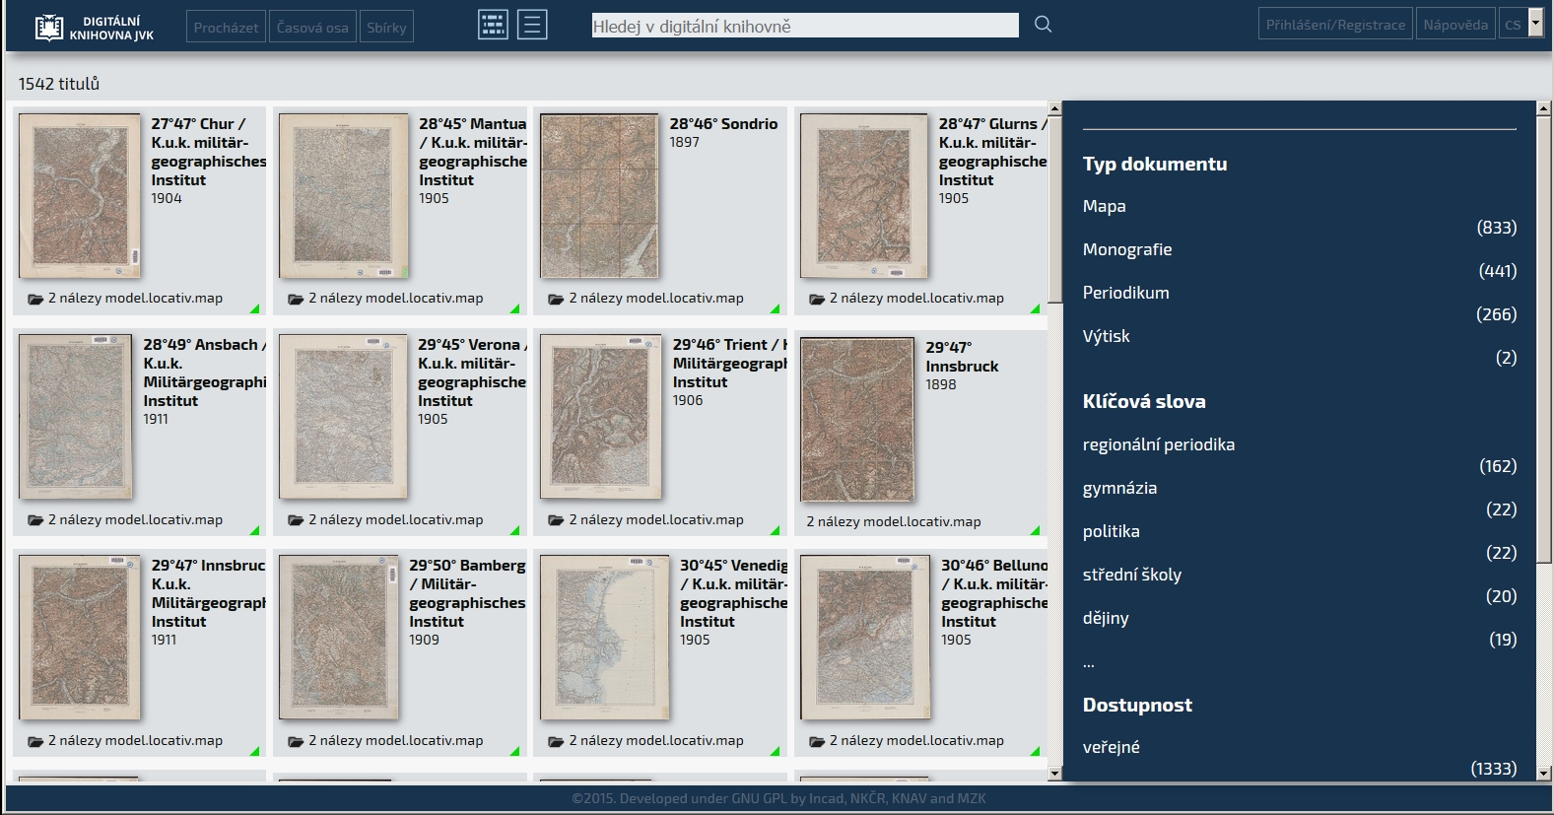Click the 29°47° Innsbruck 1911 title
The height and width of the screenshot is (815, 1554).
tap(208, 593)
